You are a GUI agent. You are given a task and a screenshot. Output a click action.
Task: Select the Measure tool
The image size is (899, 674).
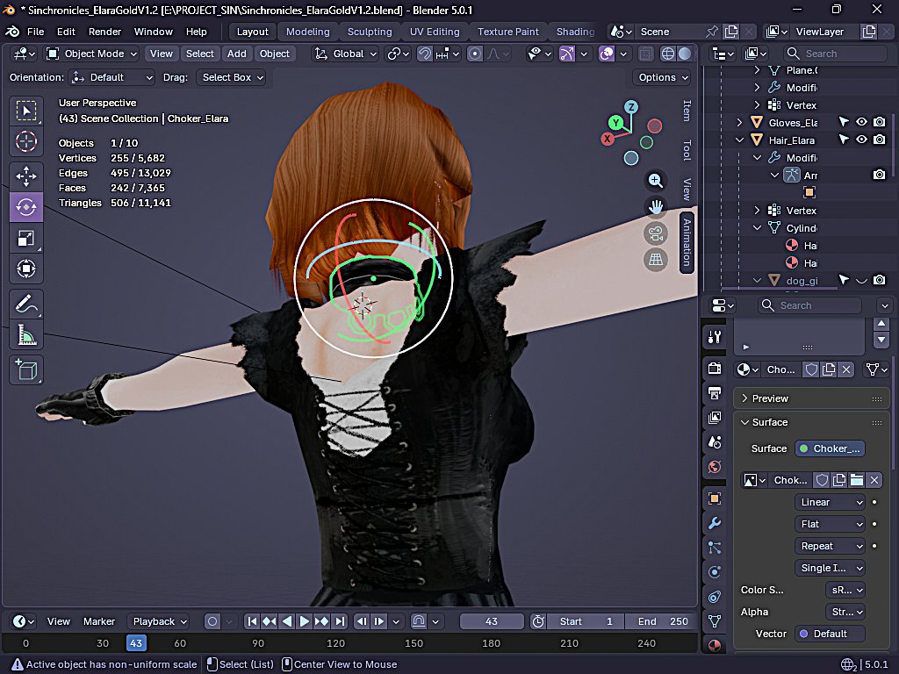26,335
